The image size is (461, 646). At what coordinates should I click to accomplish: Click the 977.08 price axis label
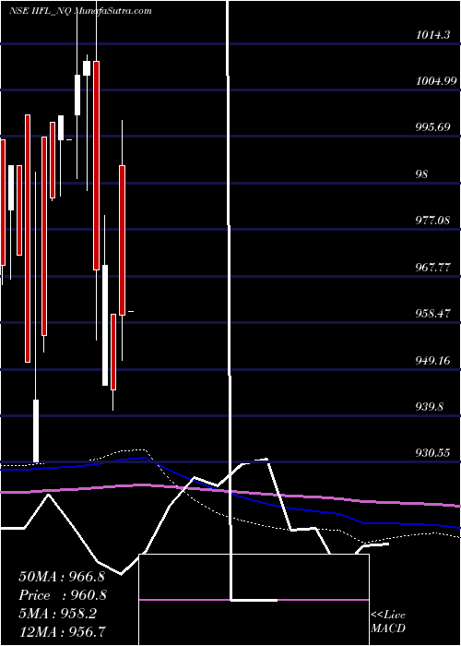[432, 221]
